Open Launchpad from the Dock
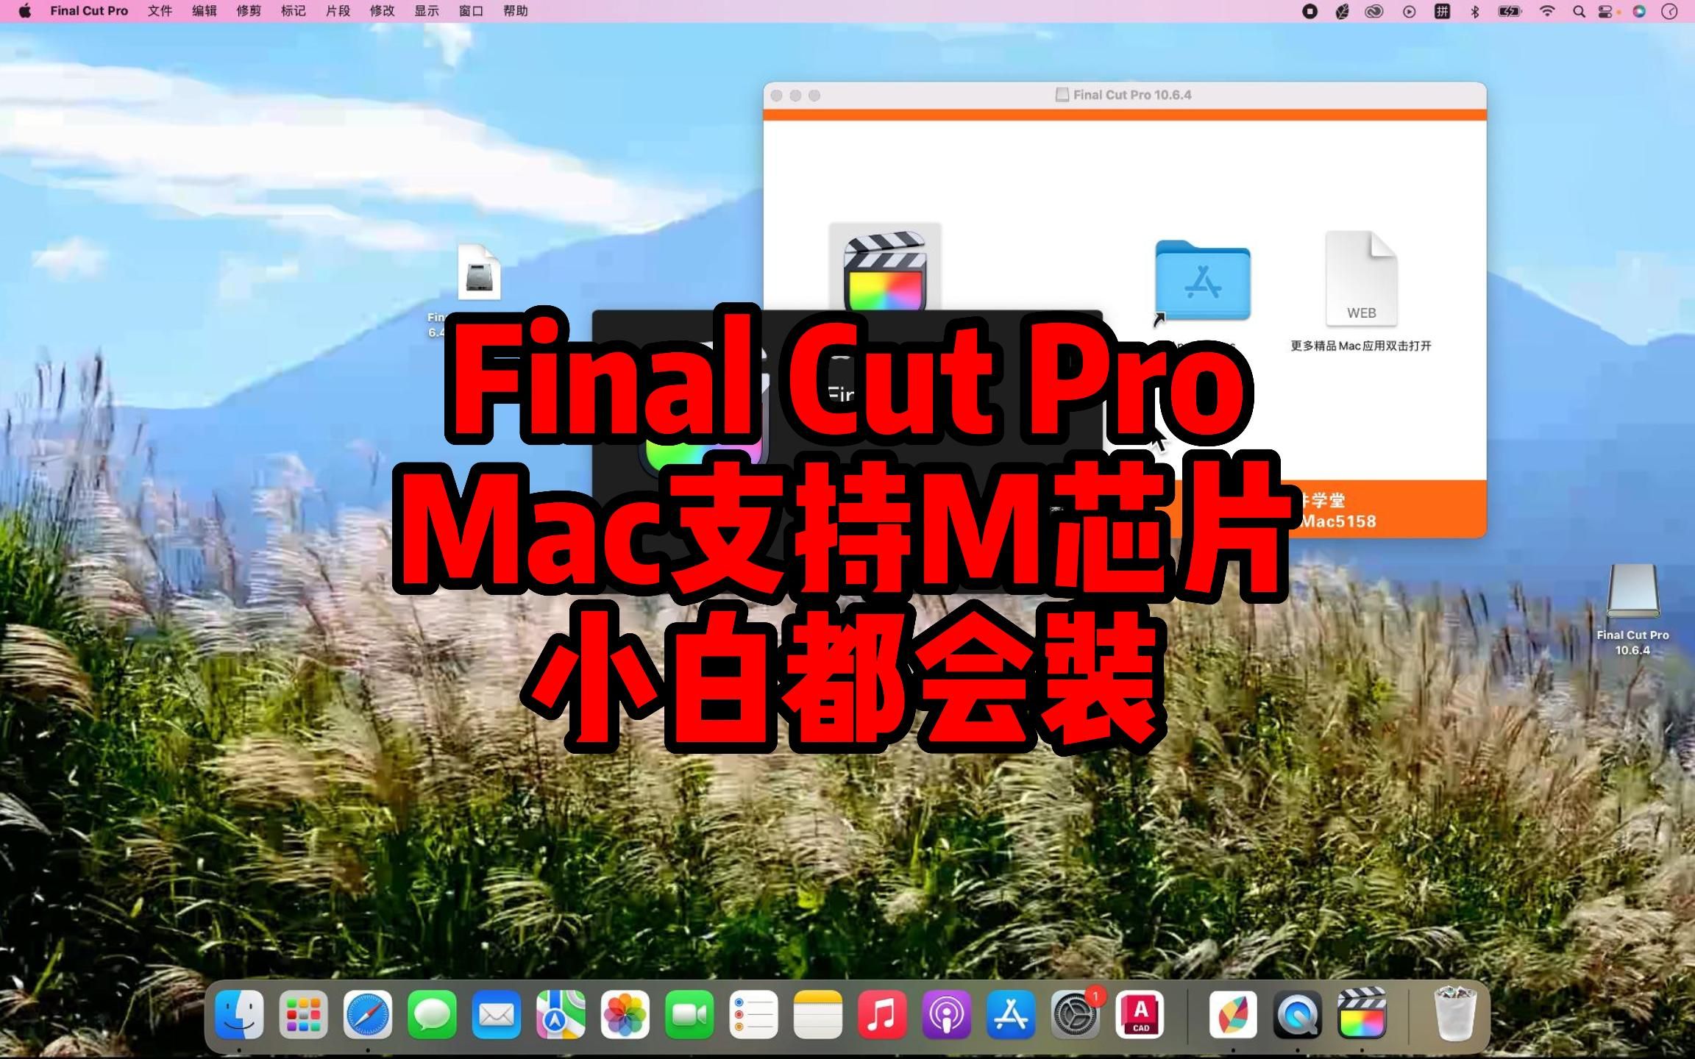The width and height of the screenshot is (1695, 1059). click(303, 1015)
